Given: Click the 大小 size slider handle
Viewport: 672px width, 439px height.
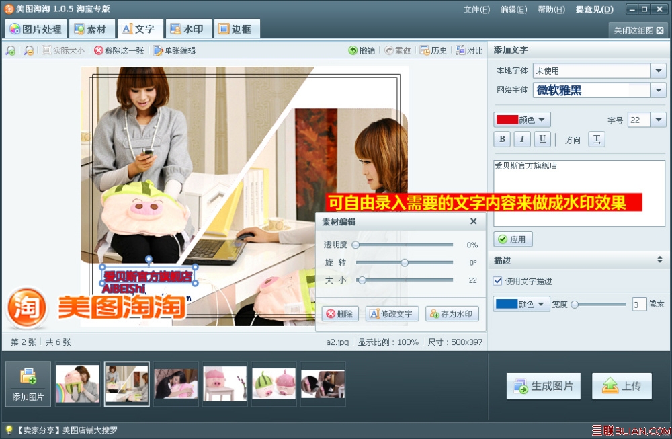Looking at the screenshot, I should click(362, 280).
